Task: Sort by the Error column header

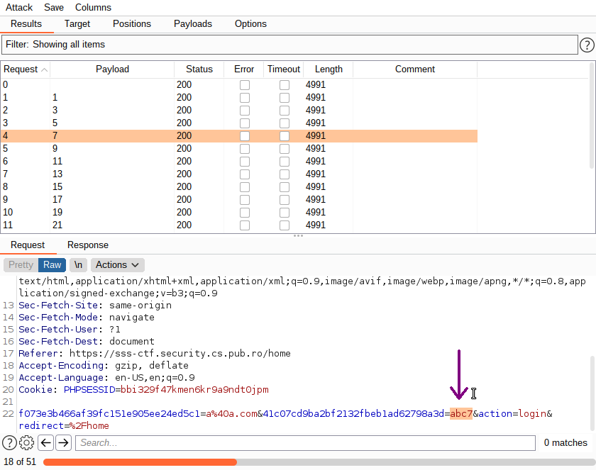Action: (x=244, y=69)
